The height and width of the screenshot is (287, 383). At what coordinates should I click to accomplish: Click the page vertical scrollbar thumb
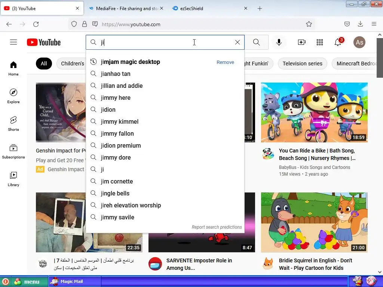[380, 58]
